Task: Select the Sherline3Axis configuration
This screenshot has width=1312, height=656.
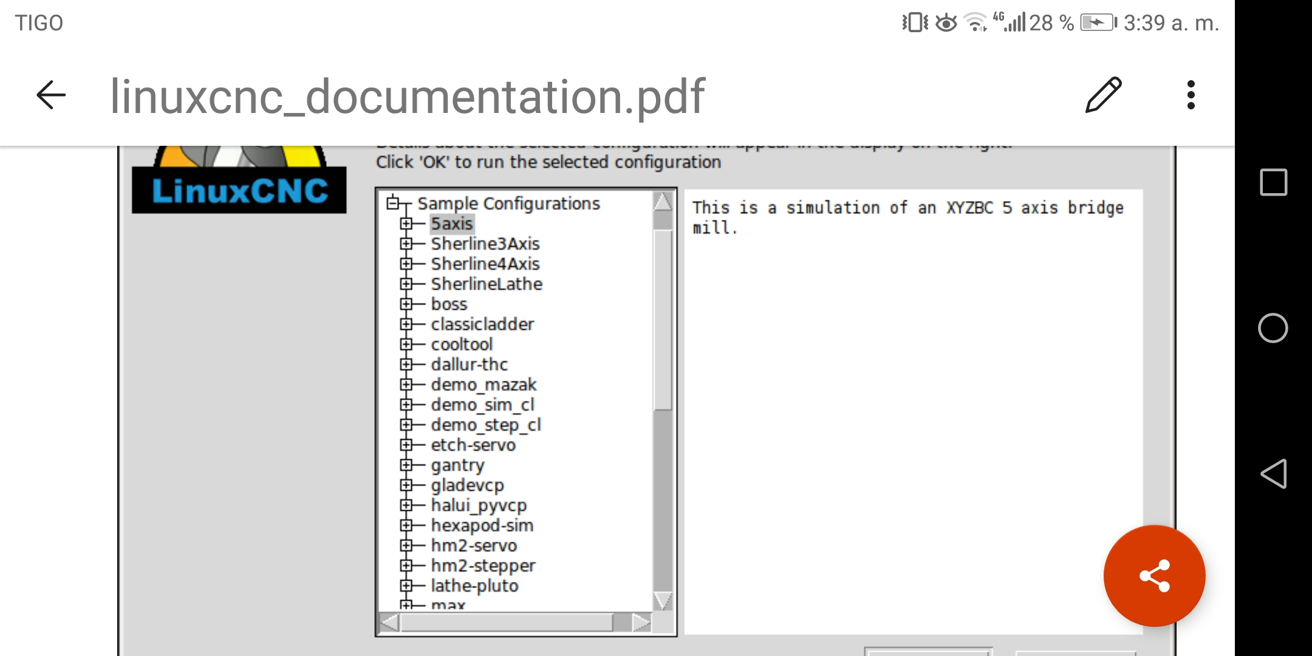Action: pos(485,244)
